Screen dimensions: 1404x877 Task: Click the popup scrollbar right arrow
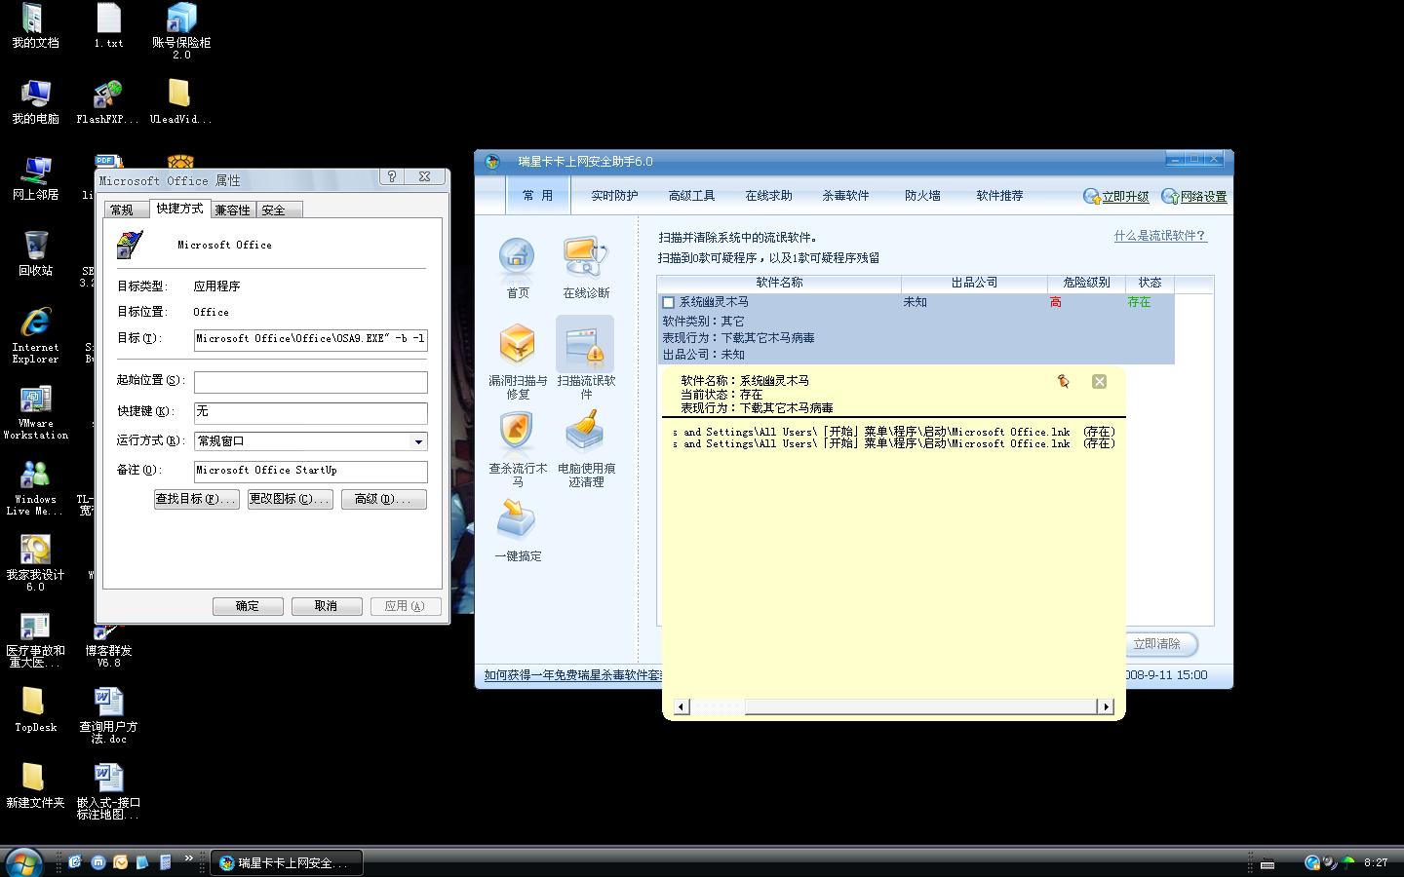pos(1106,706)
